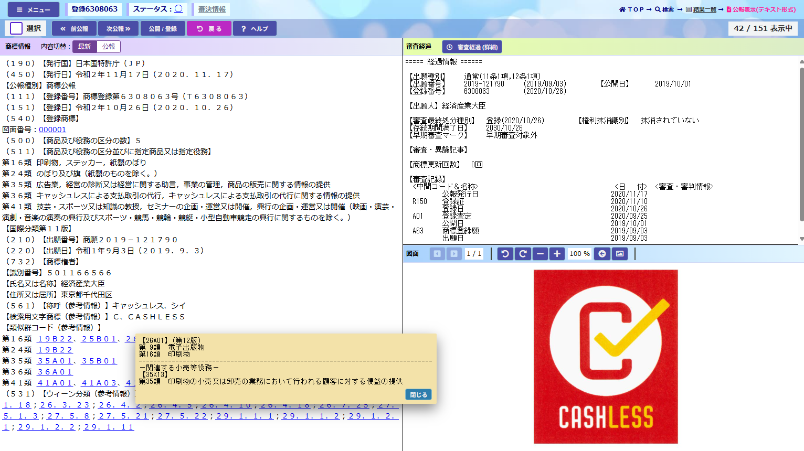The width and height of the screenshot is (804, 451).
Task: Click the 登録6308063 label
Action: pos(94,9)
